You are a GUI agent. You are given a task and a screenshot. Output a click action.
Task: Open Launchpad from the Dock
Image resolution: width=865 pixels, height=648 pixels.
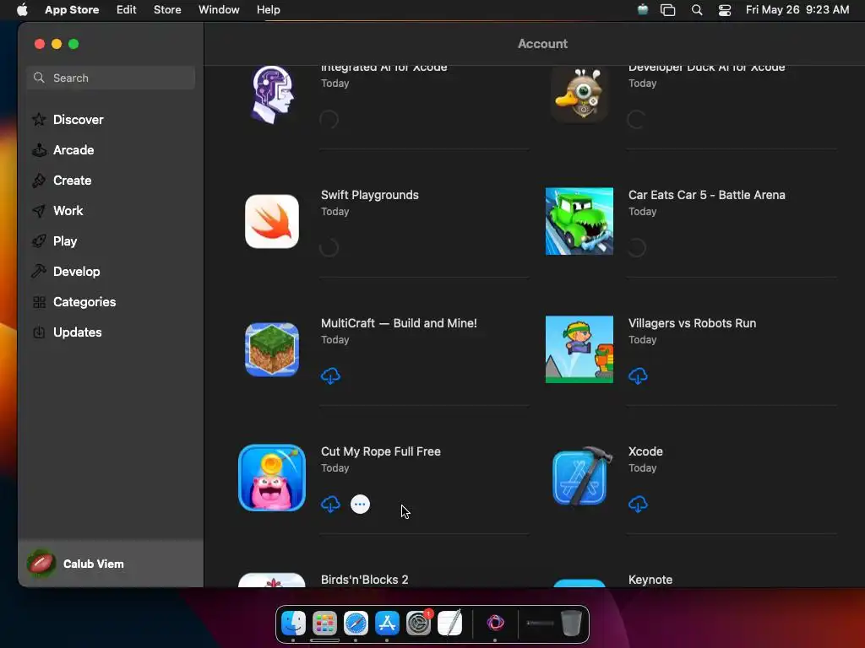(324, 624)
